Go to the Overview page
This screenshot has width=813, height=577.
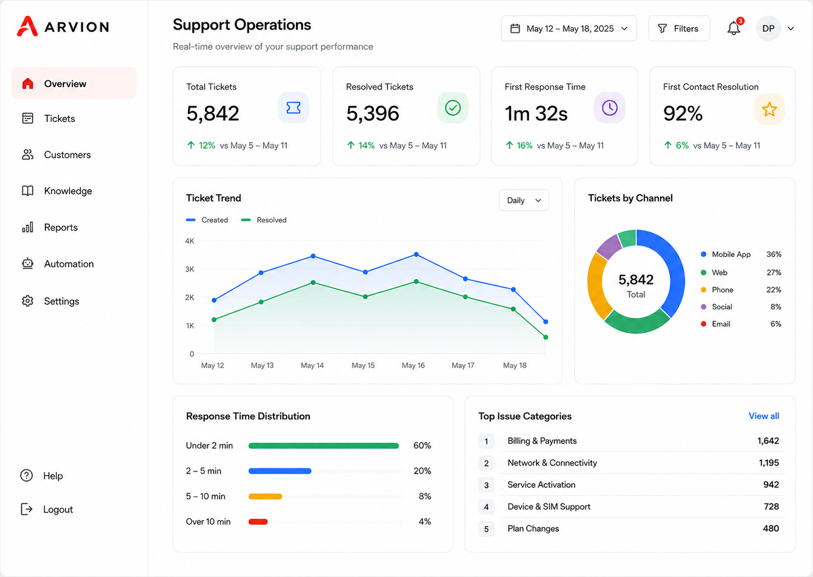[x=74, y=84]
